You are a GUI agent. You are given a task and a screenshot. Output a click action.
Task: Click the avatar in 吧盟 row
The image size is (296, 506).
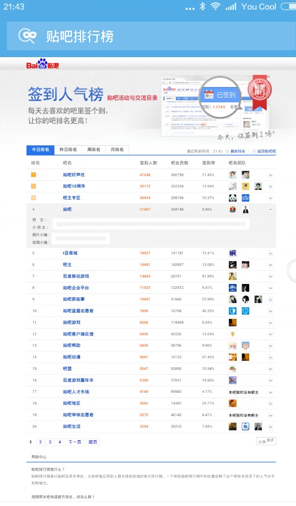pos(232,368)
